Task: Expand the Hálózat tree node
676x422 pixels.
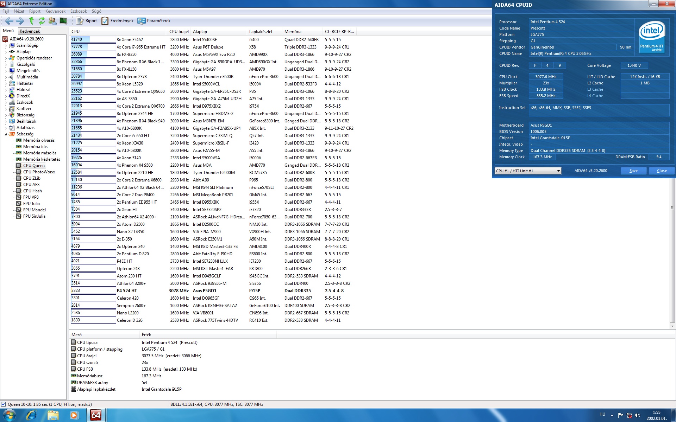Action: coord(6,90)
